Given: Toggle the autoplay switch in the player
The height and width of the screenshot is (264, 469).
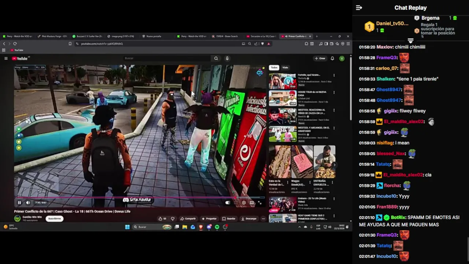Looking at the screenshot, I should 228,202.
